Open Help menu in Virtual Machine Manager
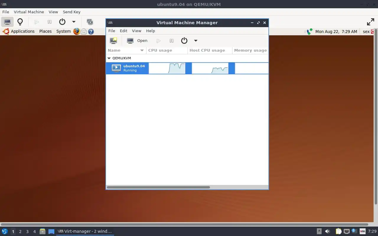378x236 pixels. 150,31
